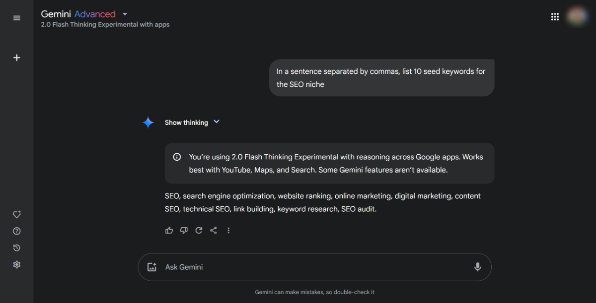Open the Settings gear icon

(x=17, y=264)
